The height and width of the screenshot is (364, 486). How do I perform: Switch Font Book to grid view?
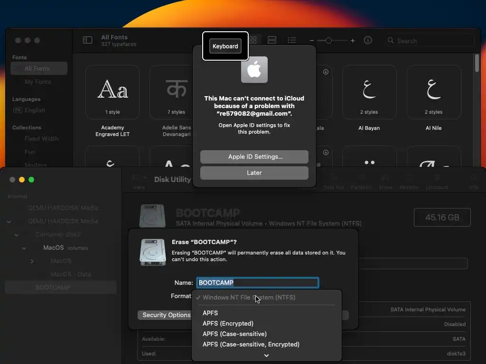click(253, 40)
